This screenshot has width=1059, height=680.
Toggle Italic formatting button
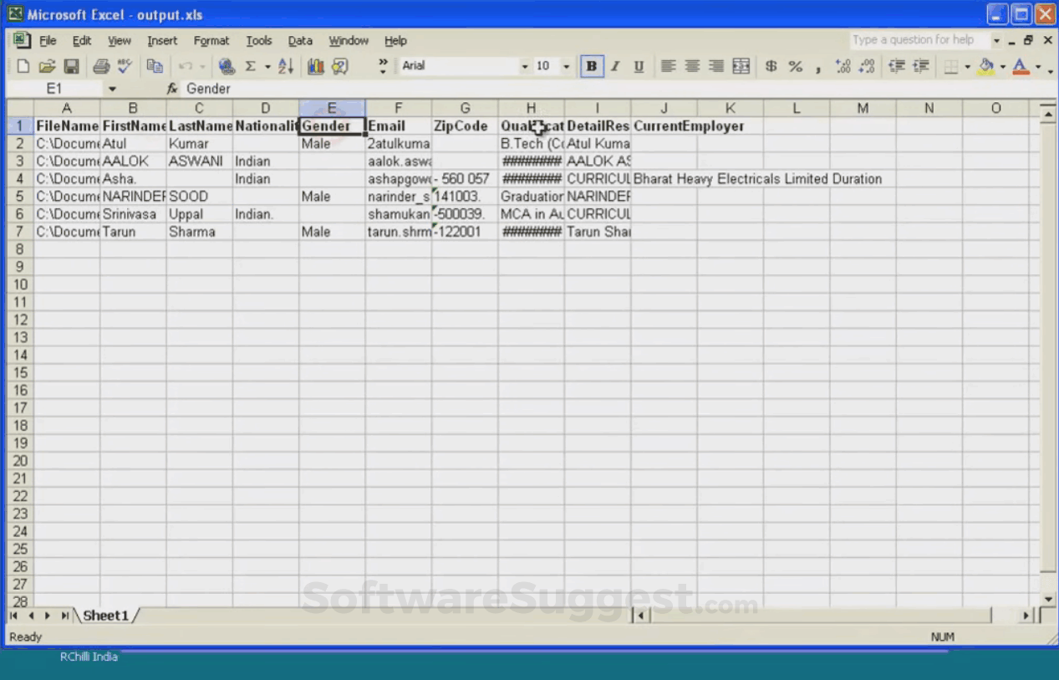pyautogui.click(x=615, y=66)
